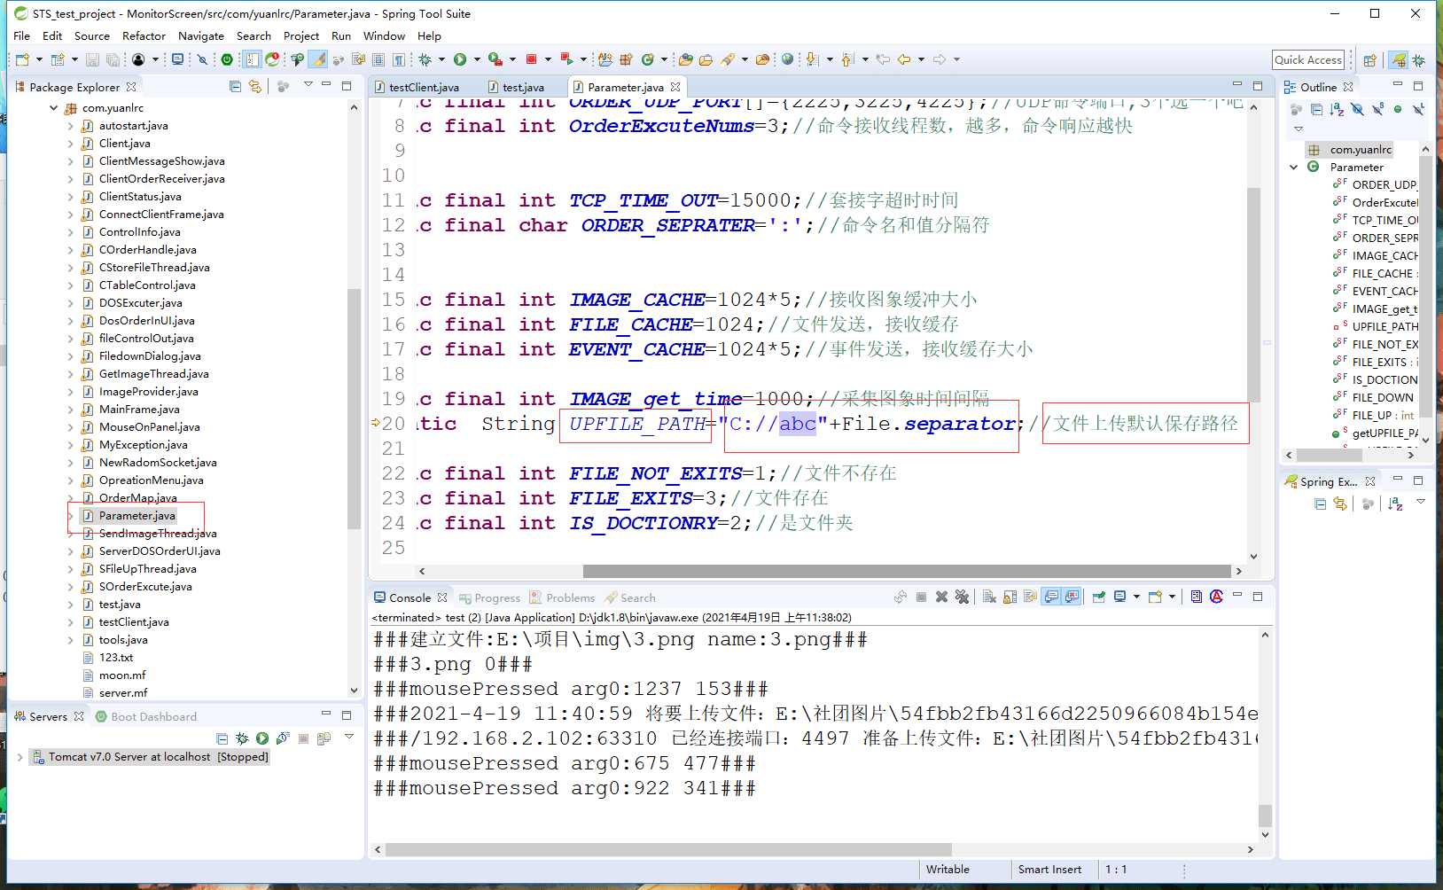Click the console horizontal scrollbar thumb
This screenshot has width=1443, height=890.
point(668,849)
